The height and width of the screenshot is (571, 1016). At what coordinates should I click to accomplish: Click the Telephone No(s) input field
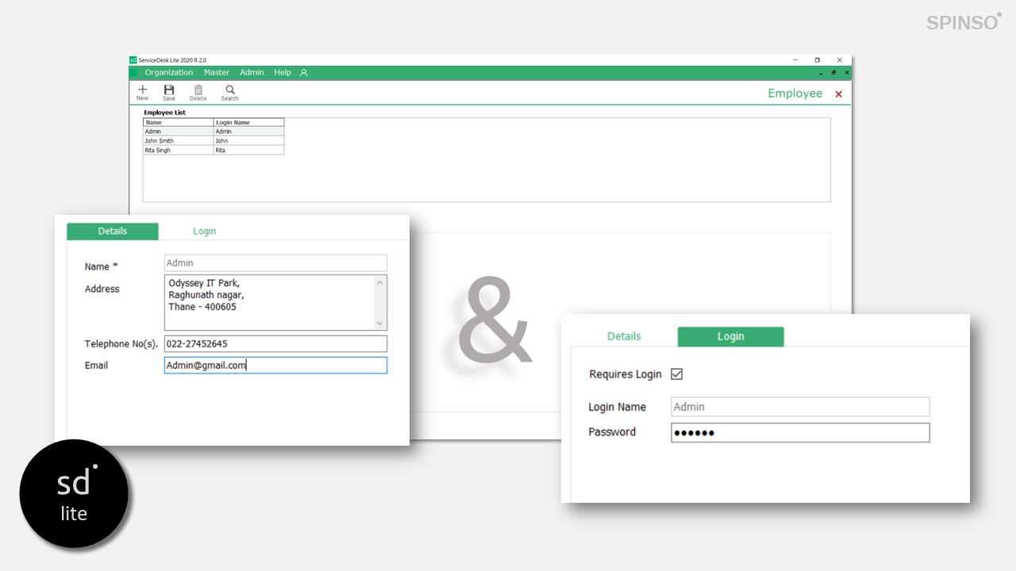pos(275,344)
